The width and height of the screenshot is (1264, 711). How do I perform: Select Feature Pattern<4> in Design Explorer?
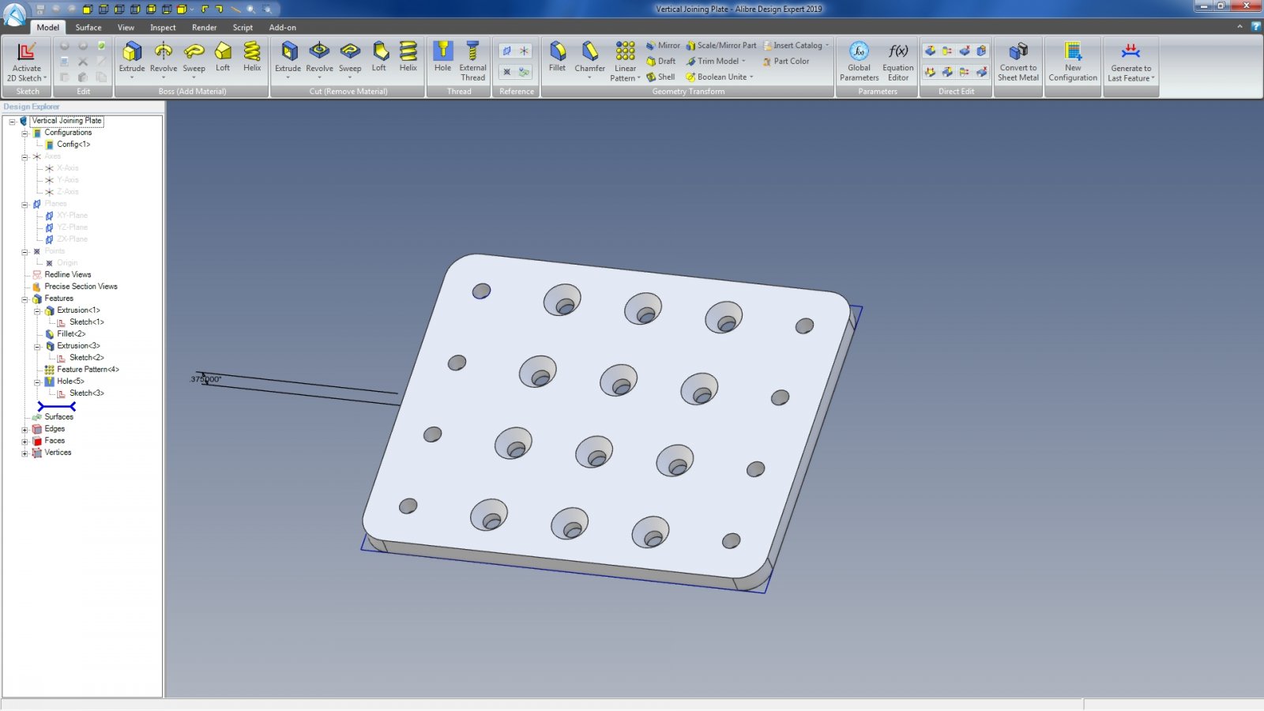[x=88, y=370]
